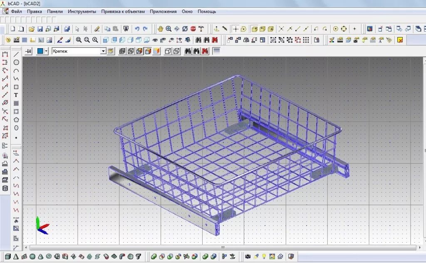Click the eye view icon
The image size is (426, 263).
(x=155, y=40)
